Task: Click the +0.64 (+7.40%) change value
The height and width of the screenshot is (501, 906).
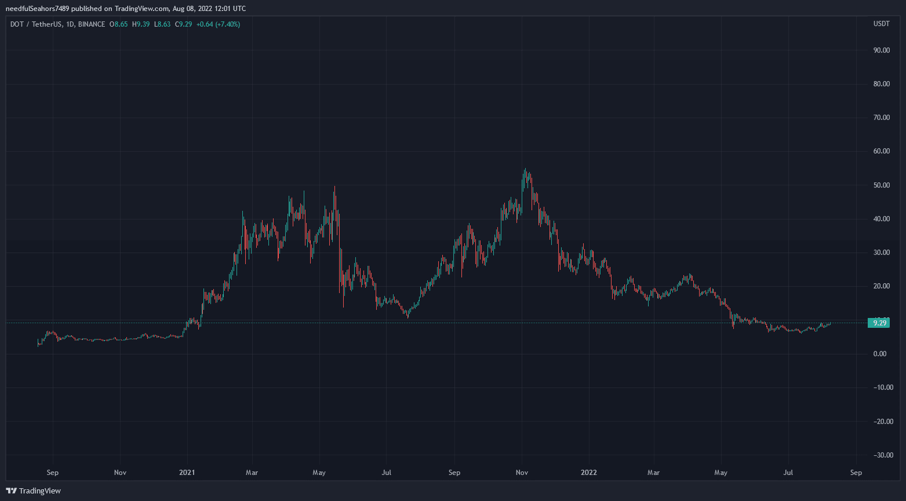Action: point(218,24)
